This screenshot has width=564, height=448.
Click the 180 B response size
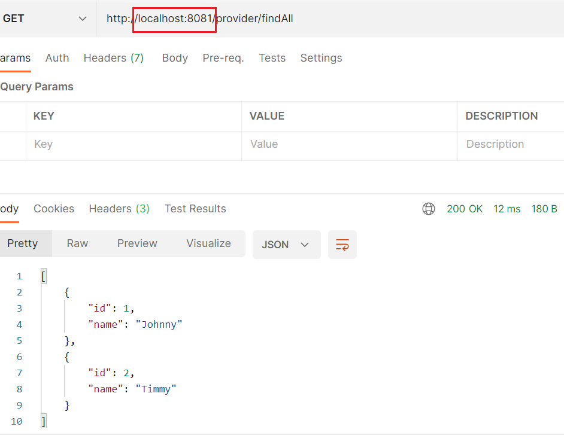[544, 209]
